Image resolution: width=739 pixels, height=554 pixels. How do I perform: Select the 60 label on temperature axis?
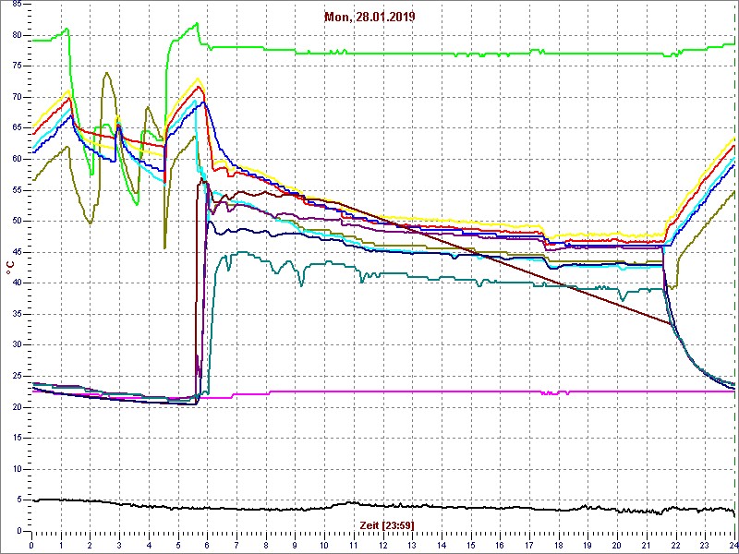click(16, 159)
